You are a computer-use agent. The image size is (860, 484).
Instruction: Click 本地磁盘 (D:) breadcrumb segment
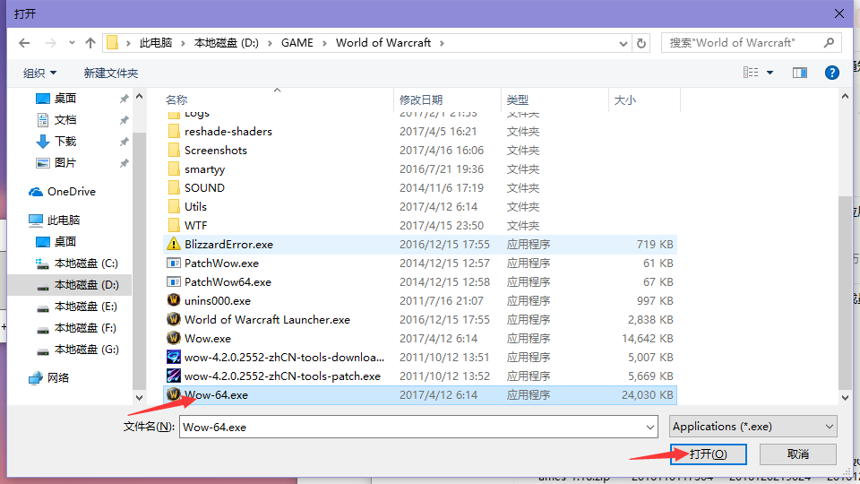coord(227,43)
